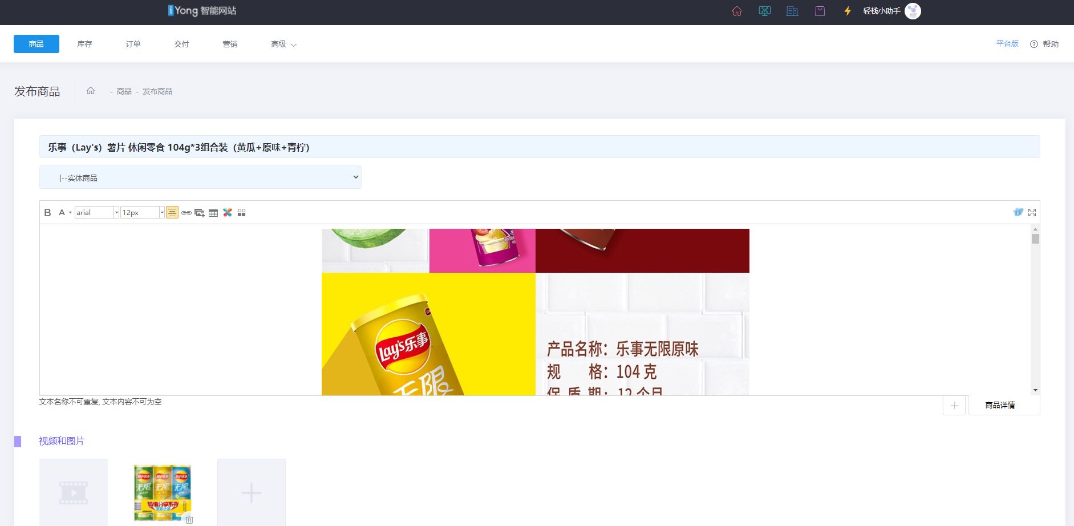The image size is (1074, 526).
Task: Click the product detail image in the editor
Action: pyautogui.click(x=536, y=311)
